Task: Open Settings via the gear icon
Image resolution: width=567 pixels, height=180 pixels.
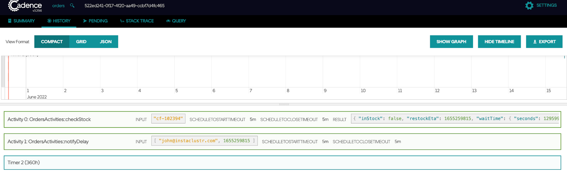Action: pos(529,6)
